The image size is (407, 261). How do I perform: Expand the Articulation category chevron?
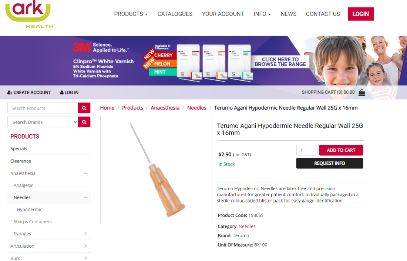click(x=86, y=246)
